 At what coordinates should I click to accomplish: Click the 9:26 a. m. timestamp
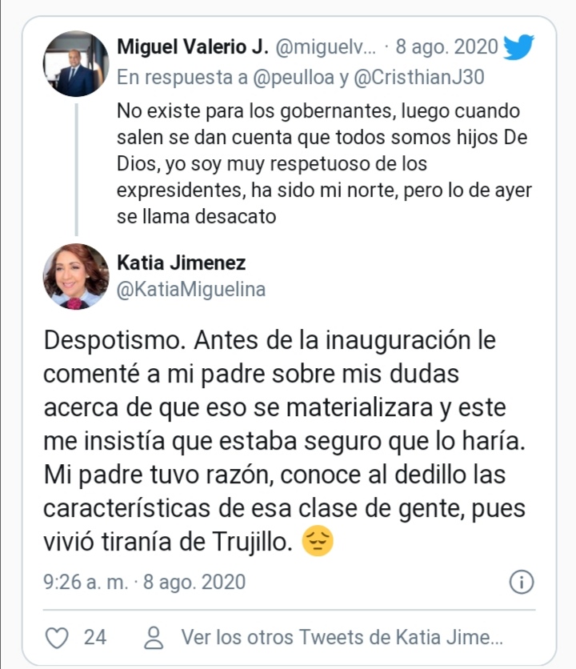click(86, 582)
